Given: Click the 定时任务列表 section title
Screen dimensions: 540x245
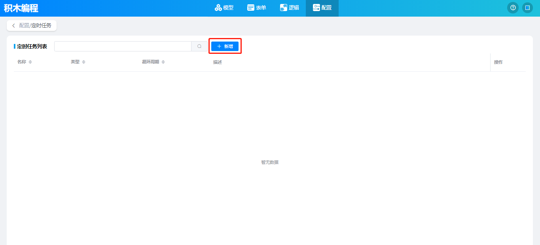Looking at the screenshot, I should pyautogui.click(x=32, y=47).
